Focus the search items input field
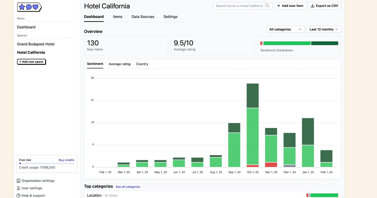This screenshot has width=377, height=198. (x=239, y=6)
